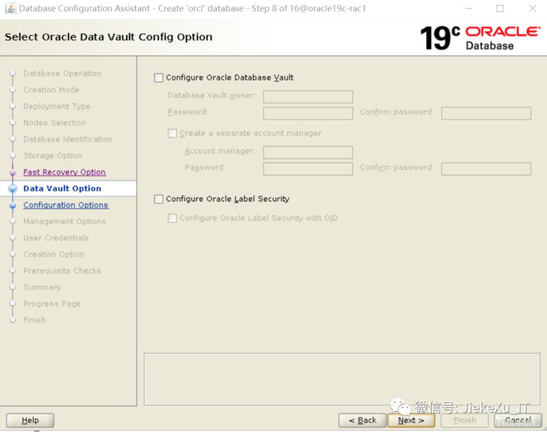Click Creation Mode step label
Screen dimensions: 547x432
coord(51,90)
